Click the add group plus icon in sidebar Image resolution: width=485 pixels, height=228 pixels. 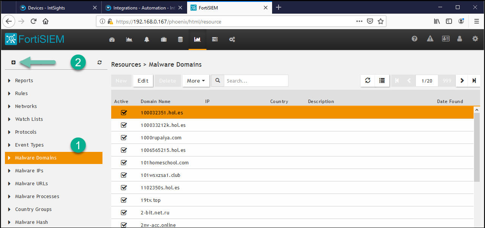point(13,62)
